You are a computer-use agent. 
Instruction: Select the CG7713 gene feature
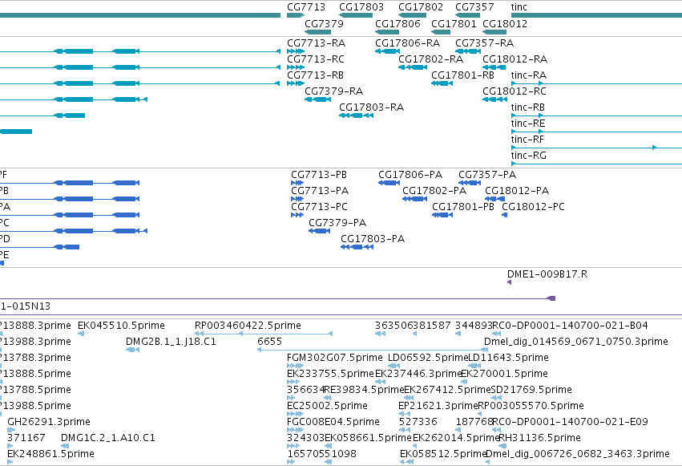(296, 15)
